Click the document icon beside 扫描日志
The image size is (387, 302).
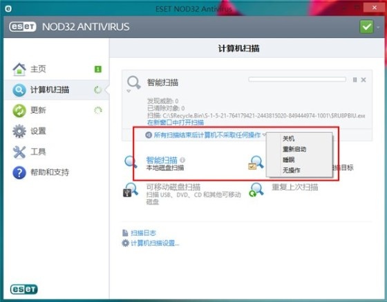125,233
